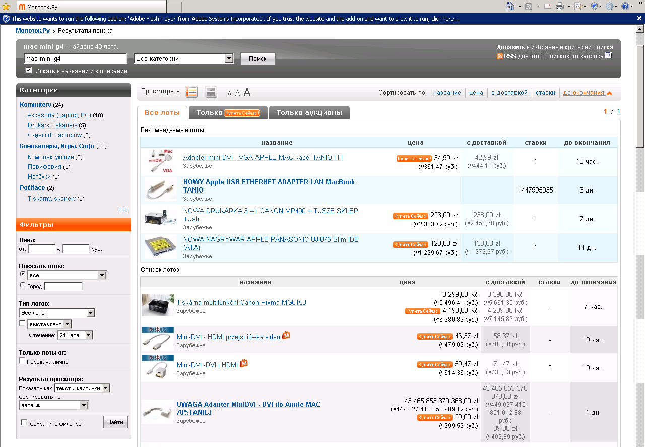Click the 'Город' city input field

tap(63, 286)
